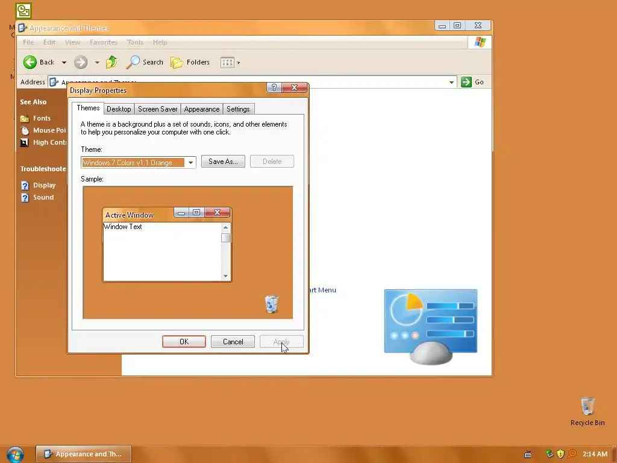Go up one folder level icon
This screenshot has height=463, width=617.
[111, 62]
